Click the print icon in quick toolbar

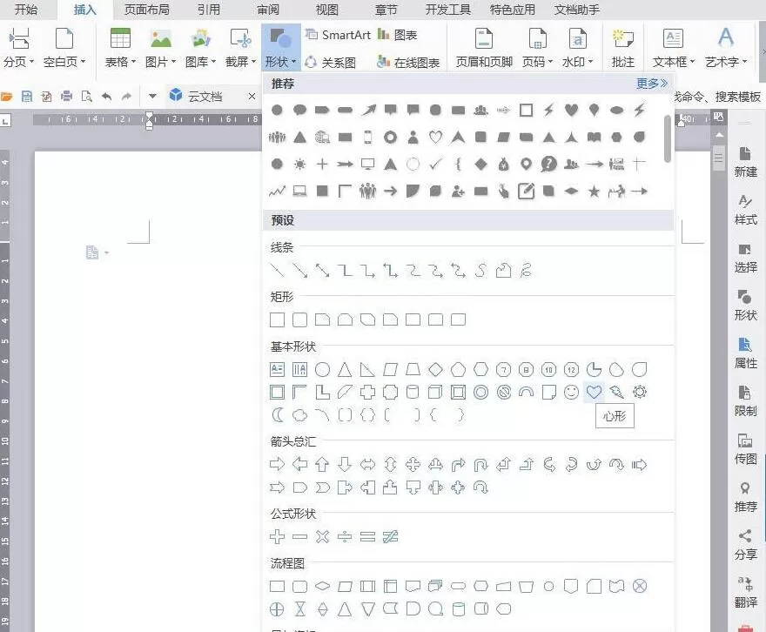pyautogui.click(x=66, y=97)
